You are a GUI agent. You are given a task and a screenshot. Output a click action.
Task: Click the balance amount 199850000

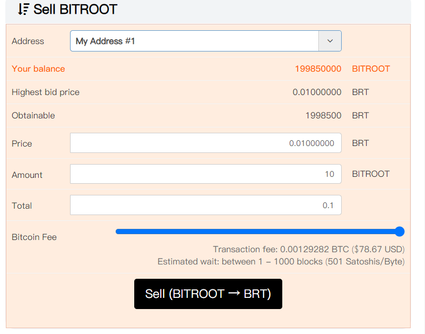pyautogui.click(x=318, y=68)
